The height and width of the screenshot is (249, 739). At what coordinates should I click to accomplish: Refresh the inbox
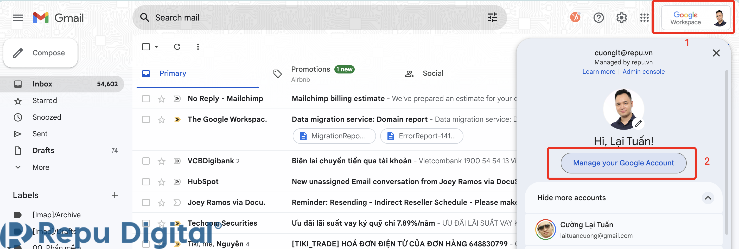coord(177,47)
